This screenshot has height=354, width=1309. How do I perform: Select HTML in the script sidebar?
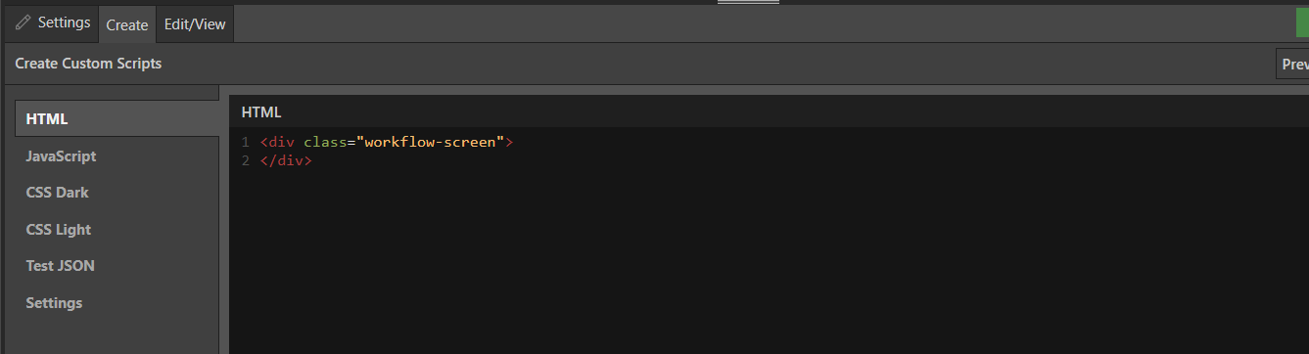pyautogui.click(x=117, y=118)
